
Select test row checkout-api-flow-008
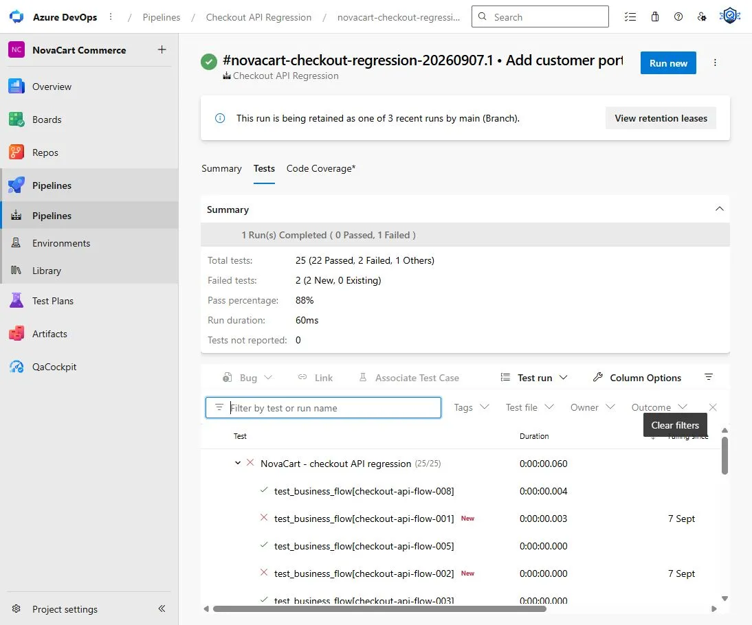pos(461,491)
